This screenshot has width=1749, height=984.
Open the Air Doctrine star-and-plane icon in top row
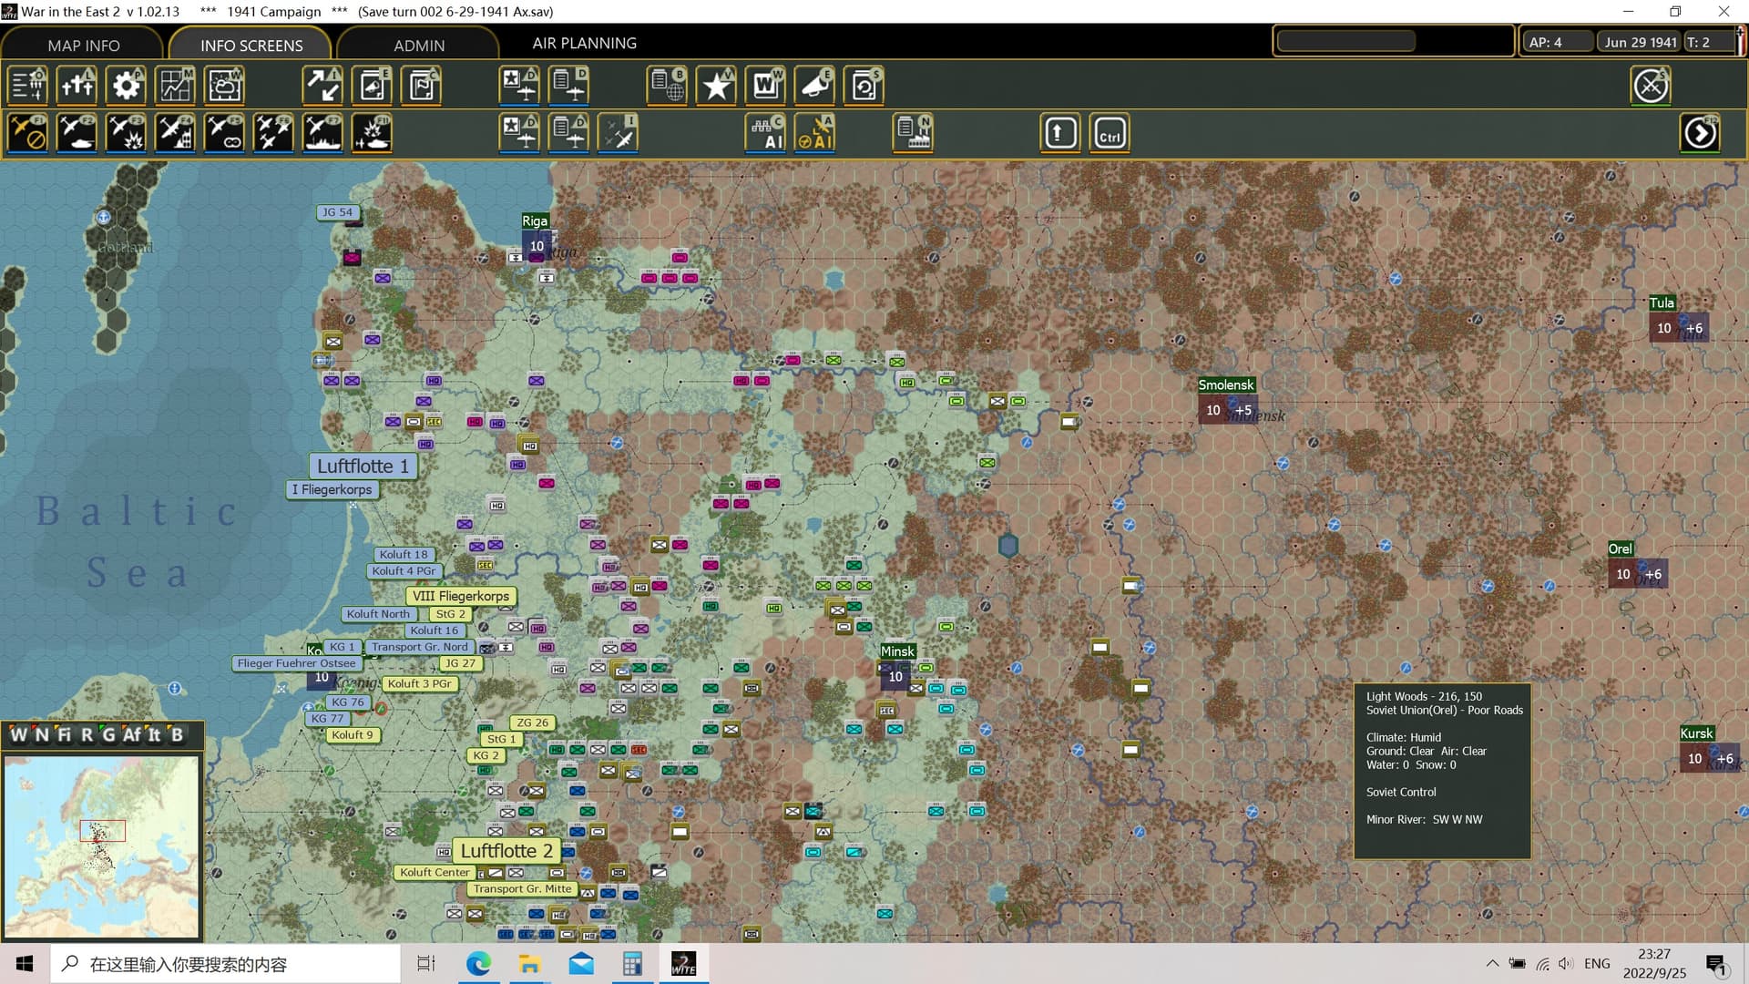point(519,86)
